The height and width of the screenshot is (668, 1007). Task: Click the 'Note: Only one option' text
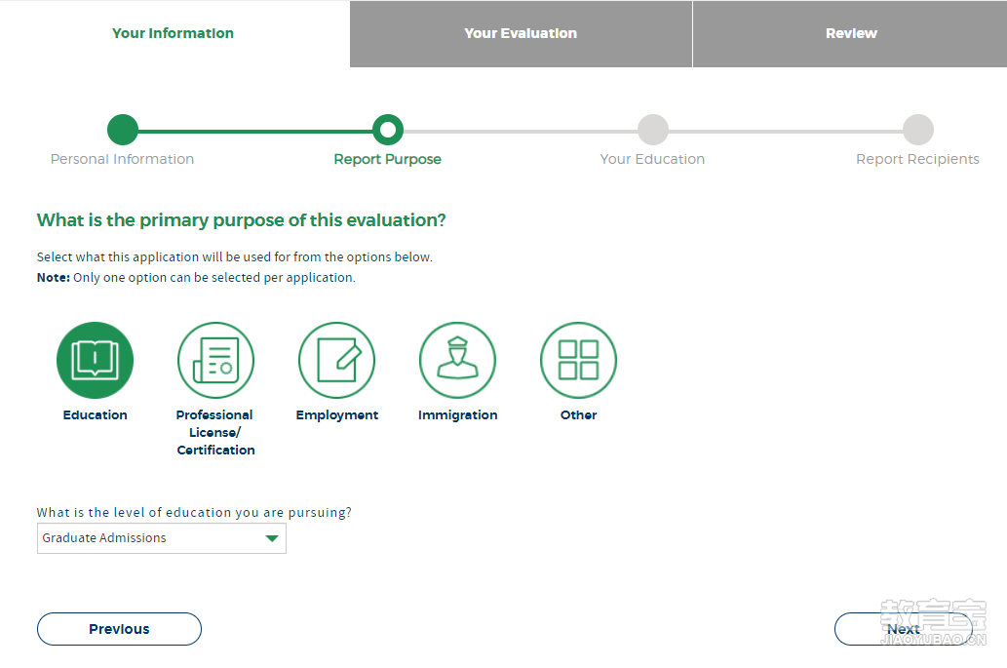click(x=196, y=278)
